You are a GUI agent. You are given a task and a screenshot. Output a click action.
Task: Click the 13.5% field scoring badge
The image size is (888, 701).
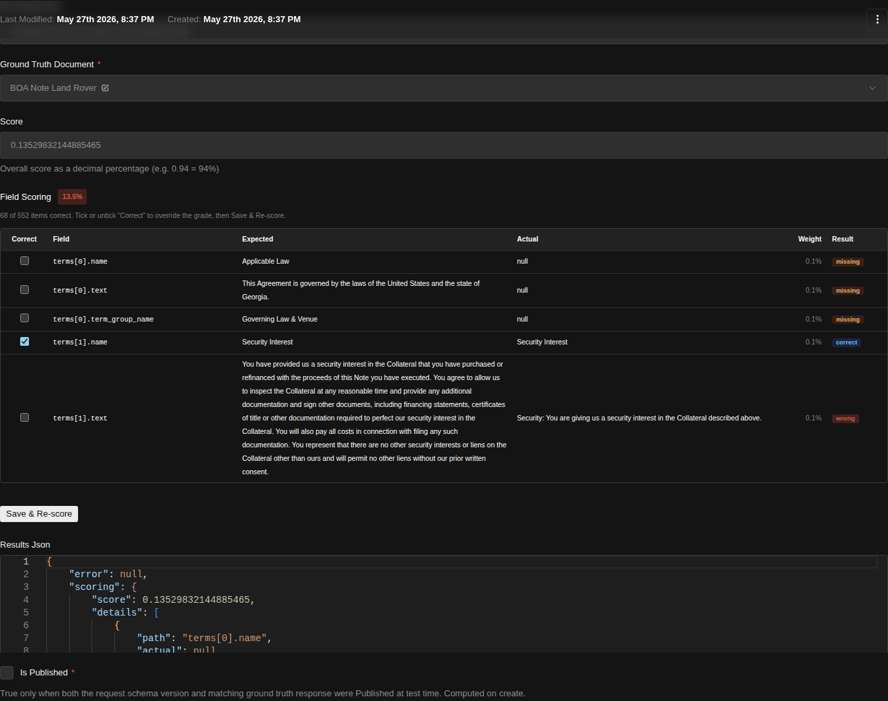(x=72, y=197)
